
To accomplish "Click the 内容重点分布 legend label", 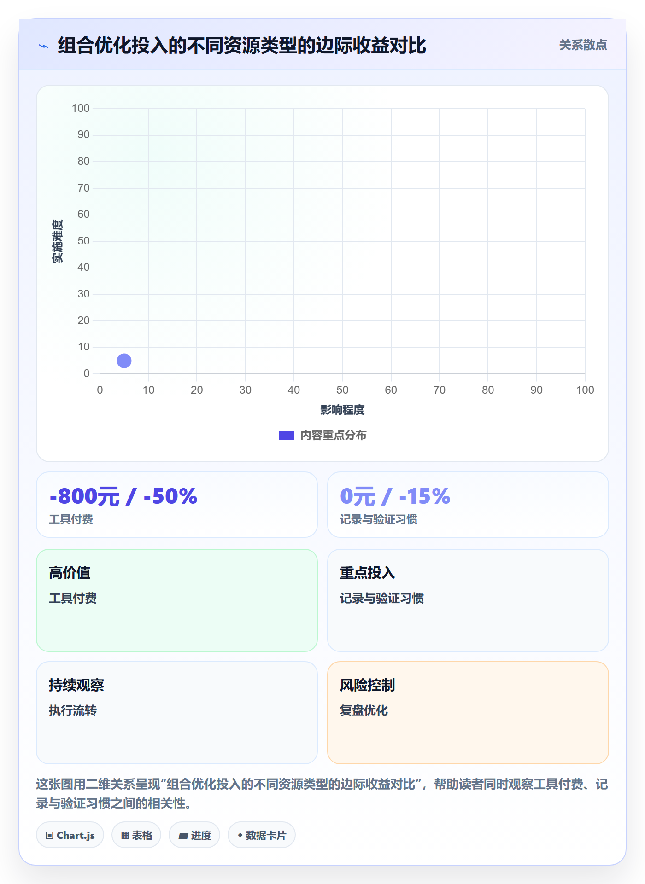I will [333, 436].
